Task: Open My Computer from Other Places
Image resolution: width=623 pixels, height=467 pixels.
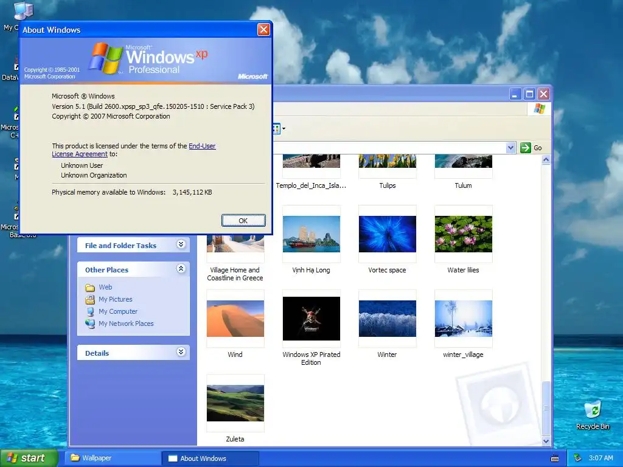Action: coord(118,311)
